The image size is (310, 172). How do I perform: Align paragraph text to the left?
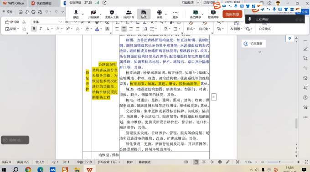[117, 29]
